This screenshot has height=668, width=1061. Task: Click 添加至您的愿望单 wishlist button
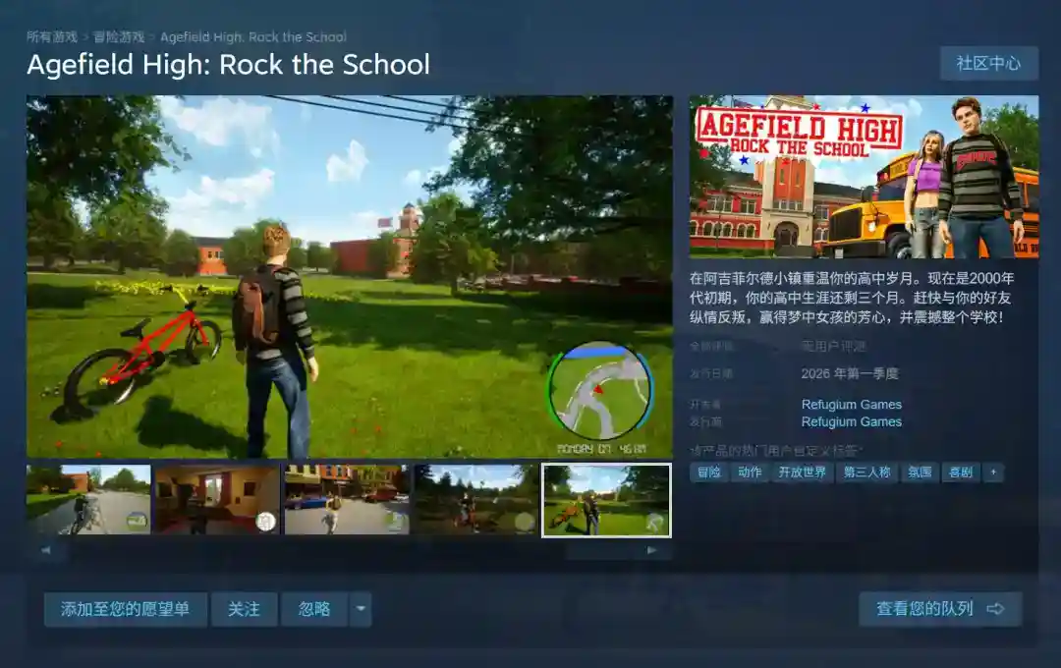pos(125,609)
